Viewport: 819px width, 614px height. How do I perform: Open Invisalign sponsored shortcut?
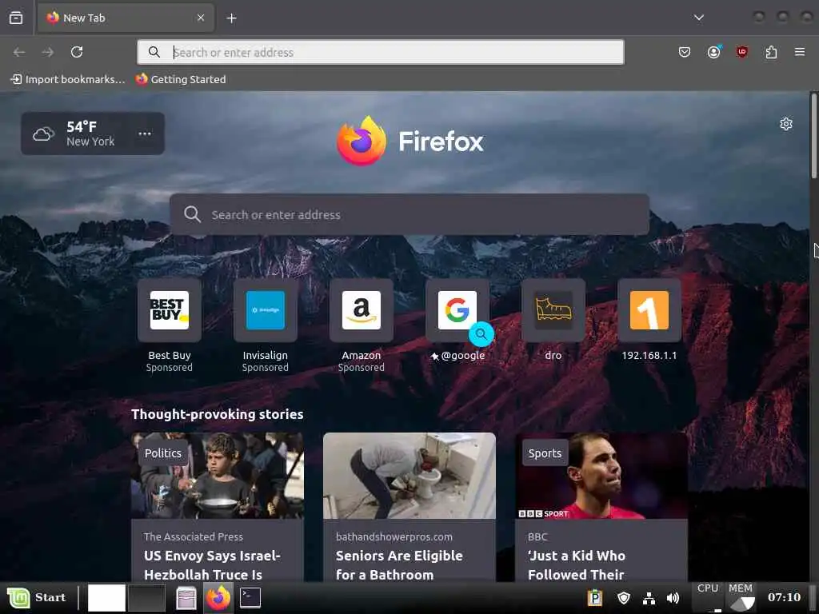point(266,325)
